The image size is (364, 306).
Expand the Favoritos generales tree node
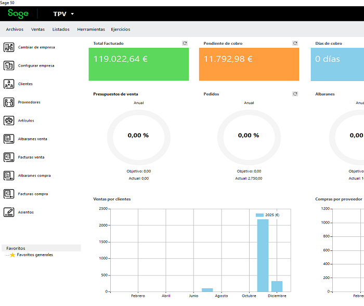pos(7,255)
